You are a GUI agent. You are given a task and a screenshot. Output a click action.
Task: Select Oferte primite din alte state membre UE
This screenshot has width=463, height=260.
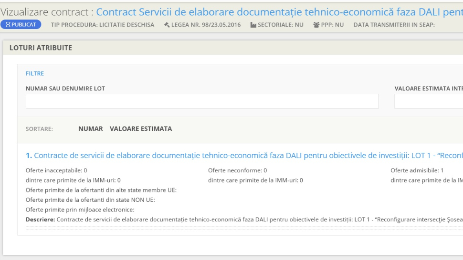(x=101, y=190)
